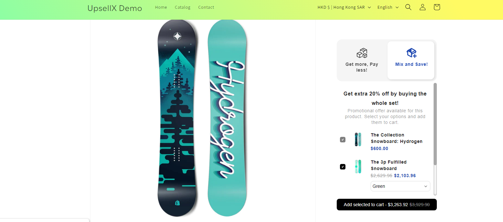Uncheck the 3p Fulfilled Snowboard checkbox
This screenshot has width=503, height=222.
pyautogui.click(x=343, y=167)
